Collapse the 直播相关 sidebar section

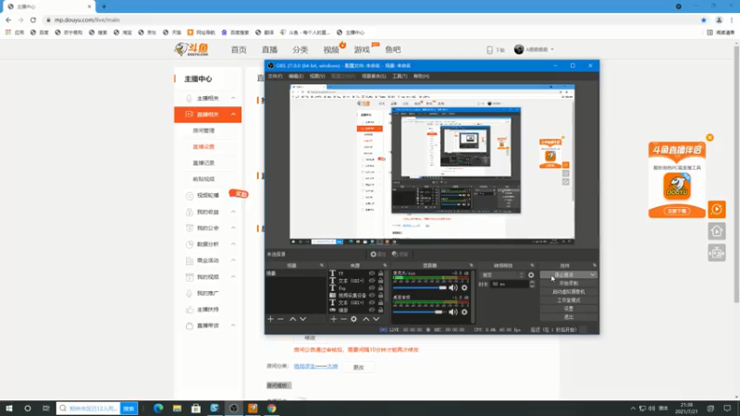pyautogui.click(x=233, y=114)
